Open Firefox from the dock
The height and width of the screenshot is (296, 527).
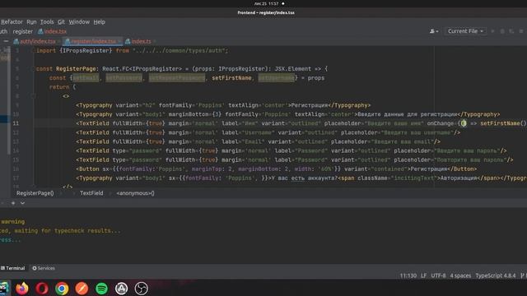tap(22, 289)
